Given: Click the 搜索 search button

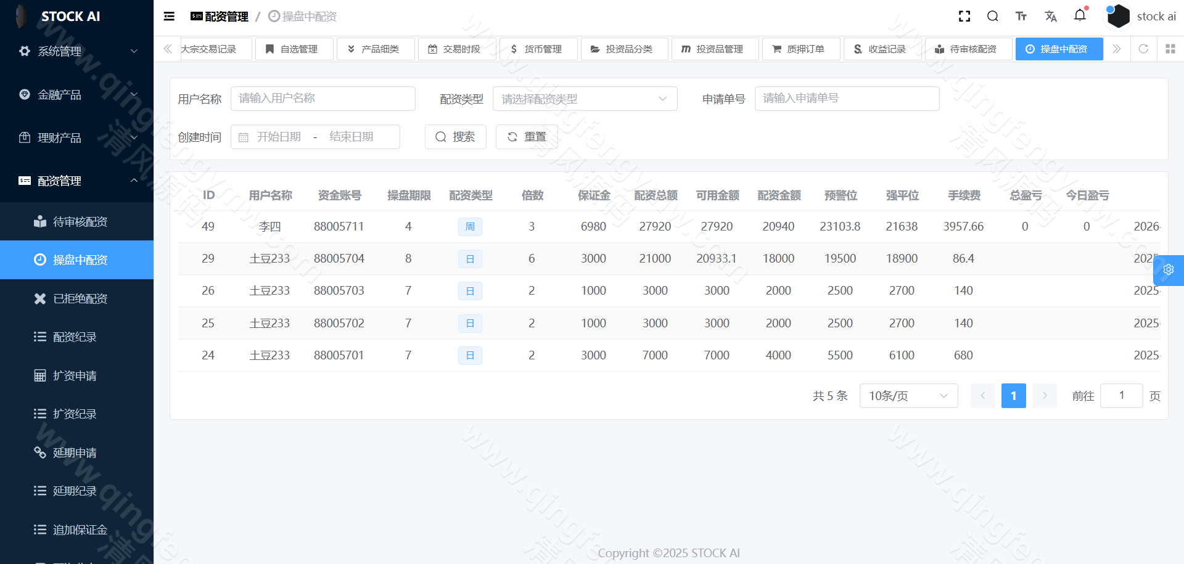Looking at the screenshot, I should 455,136.
